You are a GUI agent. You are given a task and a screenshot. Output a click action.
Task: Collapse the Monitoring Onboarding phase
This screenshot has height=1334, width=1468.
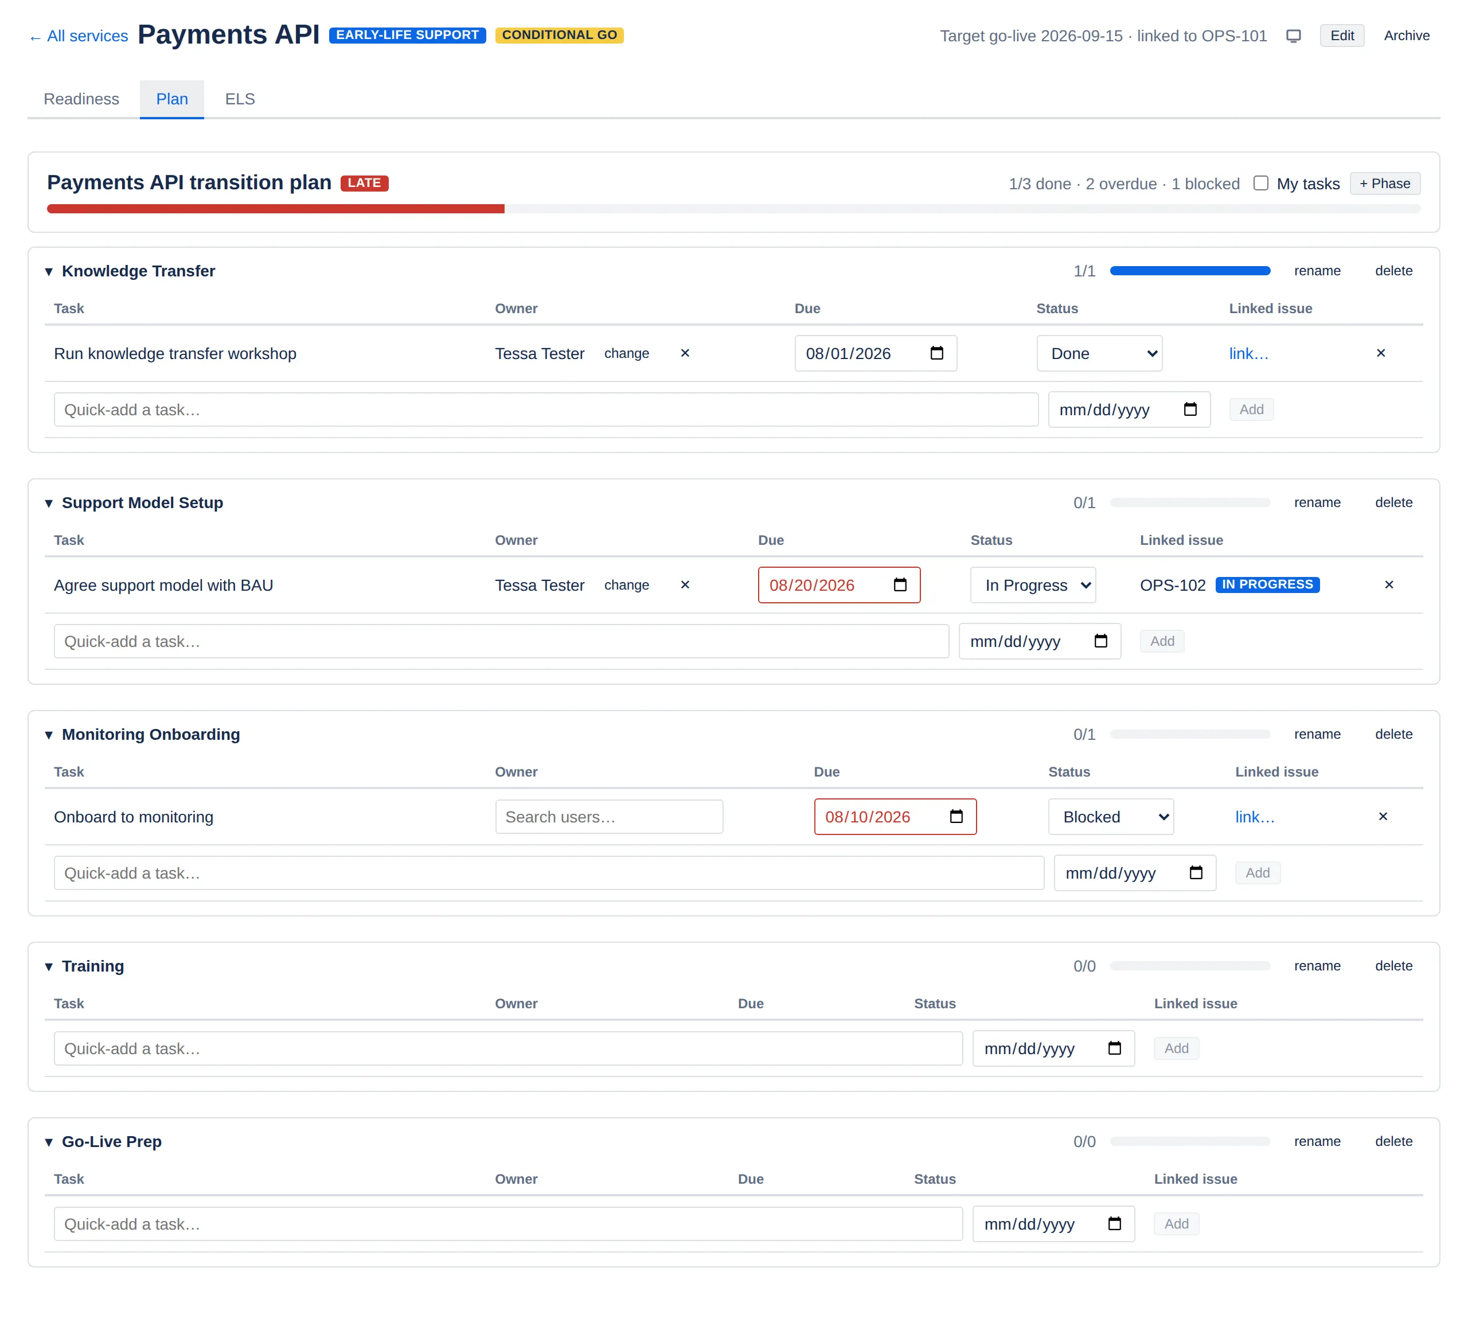pyautogui.click(x=49, y=735)
